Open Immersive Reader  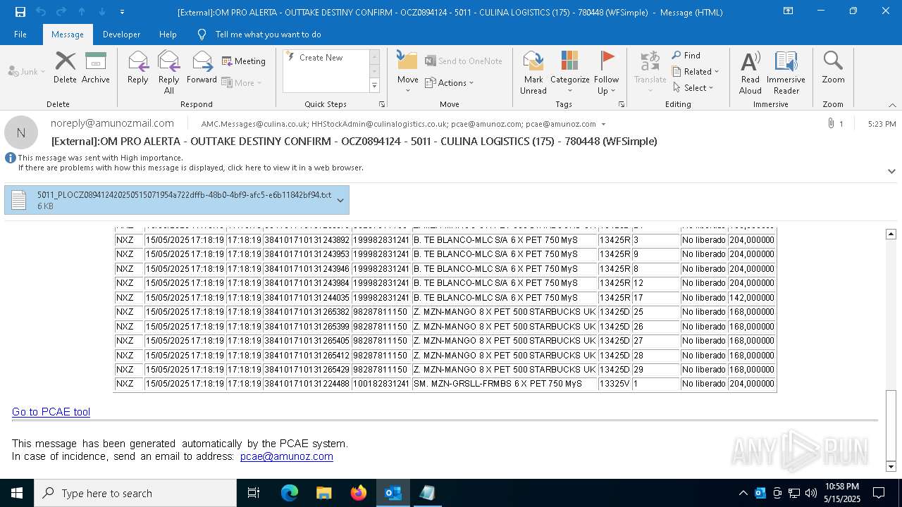click(786, 73)
